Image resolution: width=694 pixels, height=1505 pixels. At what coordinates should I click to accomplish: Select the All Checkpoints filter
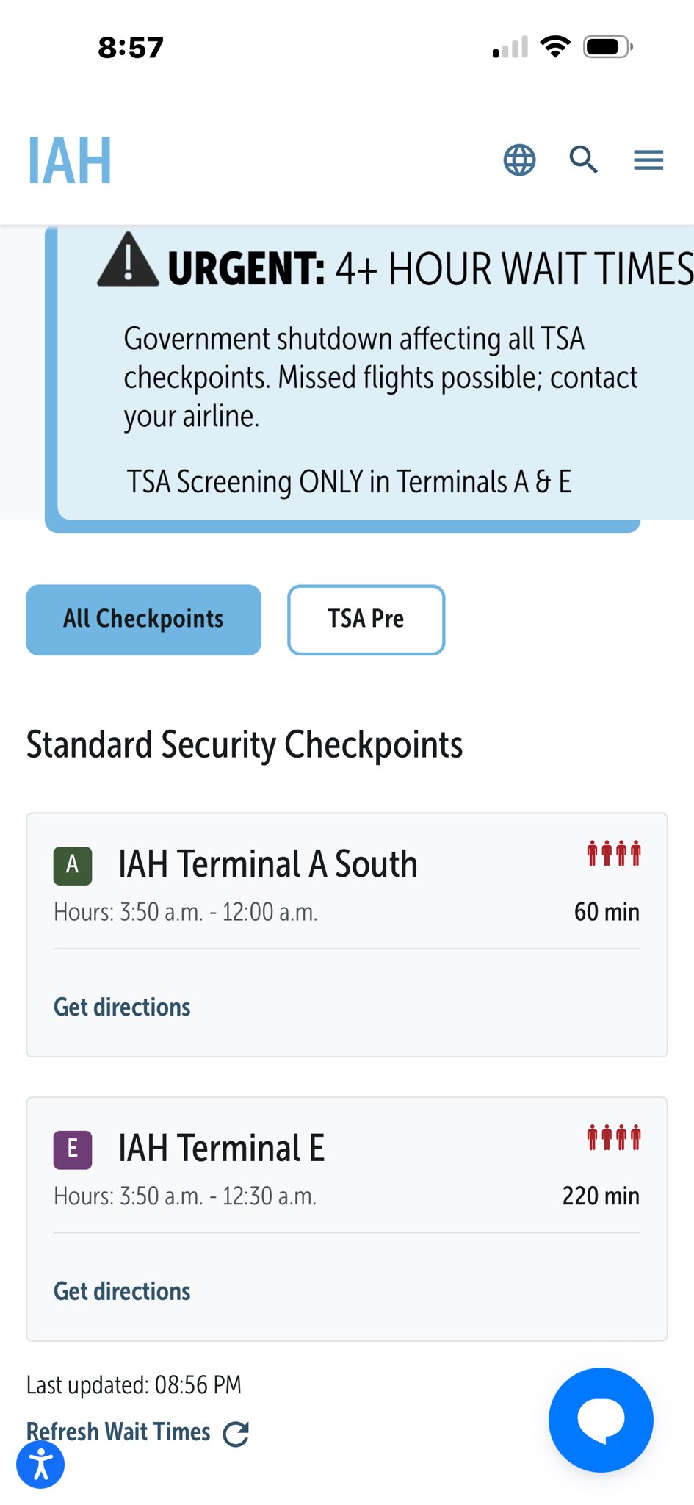point(143,619)
